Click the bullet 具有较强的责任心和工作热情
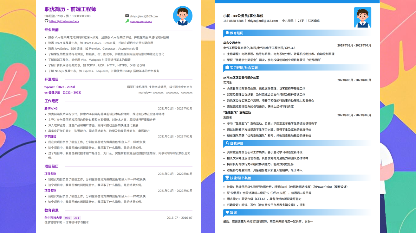The height and width of the screenshot is (233, 416). 265,152
